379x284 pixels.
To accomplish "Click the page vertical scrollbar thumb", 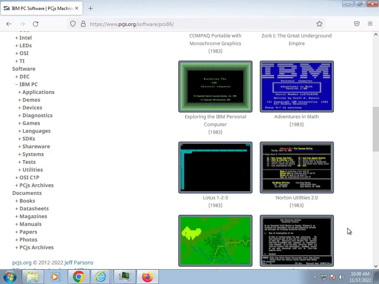I will click(x=376, y=129).
